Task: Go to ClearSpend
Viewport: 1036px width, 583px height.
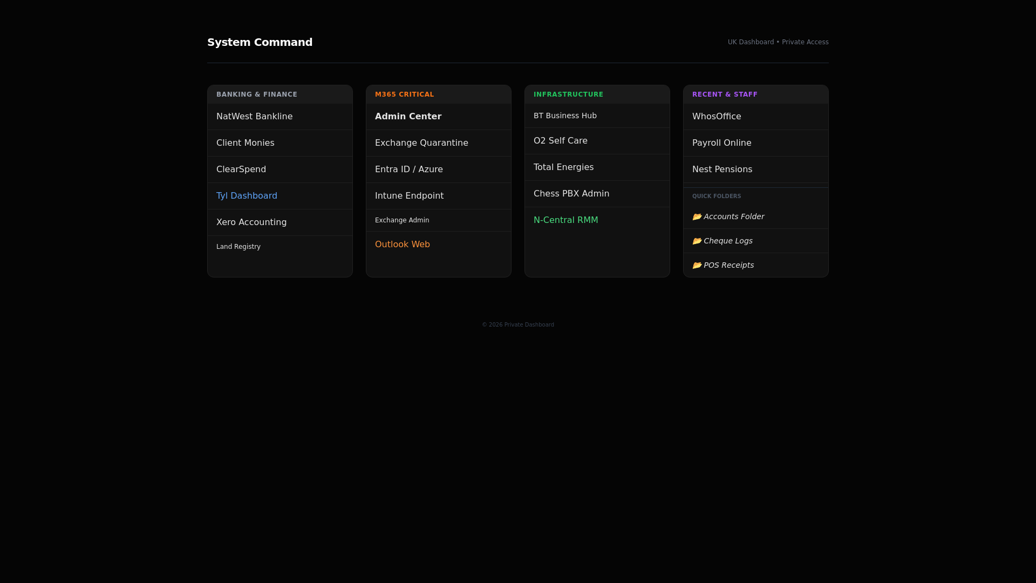Action: 280,170
